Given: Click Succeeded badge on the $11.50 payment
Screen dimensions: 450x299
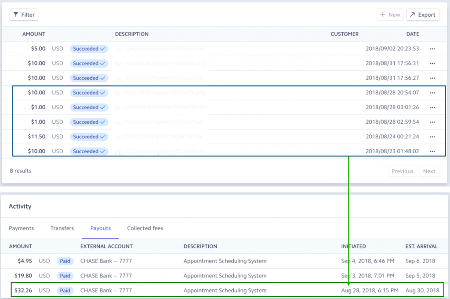Looking at the screenshot, I should tap(89, 137).
